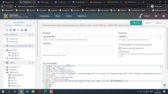
Task: Open the букмарклеты bookmarks folder
Action: pyautogui.click(x=8, y=10)
